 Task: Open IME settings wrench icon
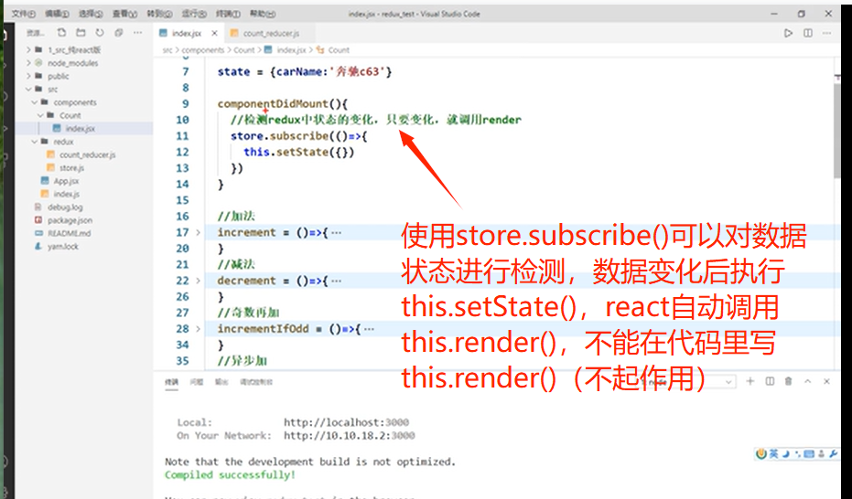(833, 454)
